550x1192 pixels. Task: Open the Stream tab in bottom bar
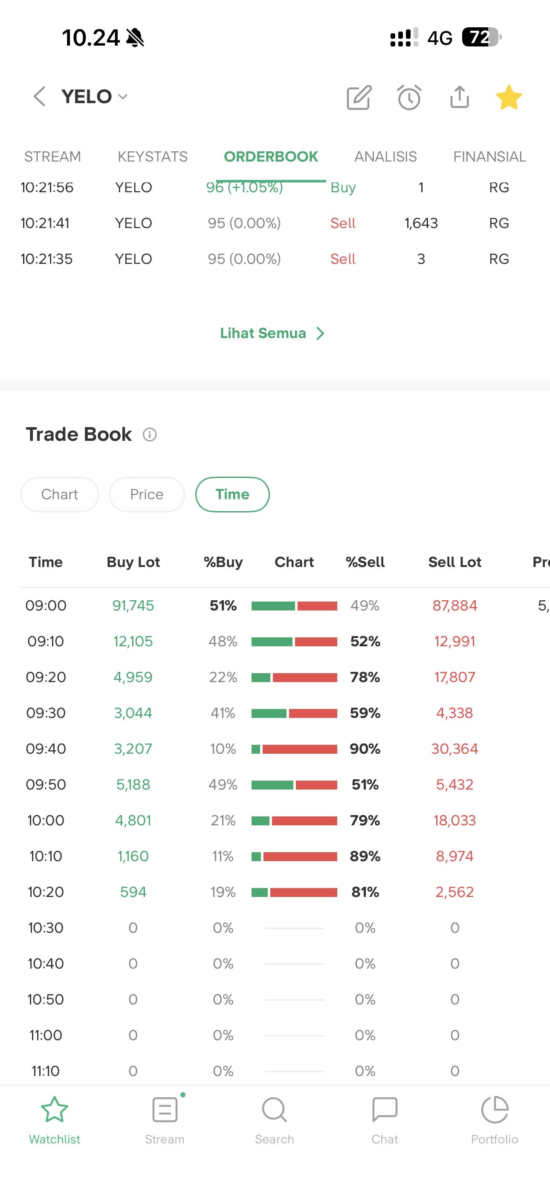165,1118
